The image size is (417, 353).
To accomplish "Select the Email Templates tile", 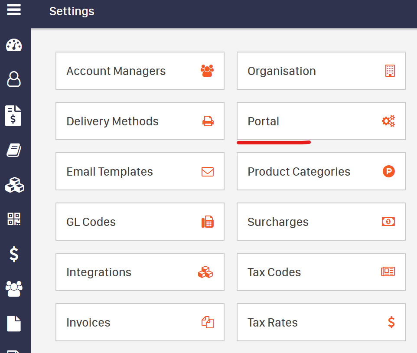I will 140,171.
